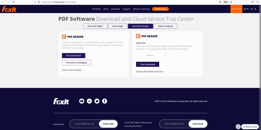Click the page vertical scrollbar
Viewport: 261px width, 130px height.
pos(260,48)
